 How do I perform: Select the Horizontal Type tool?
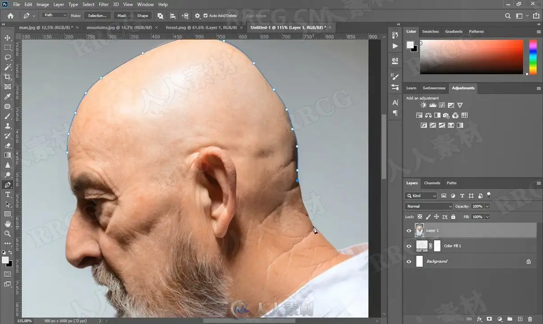pyautogui.click(x=8, y=194)
